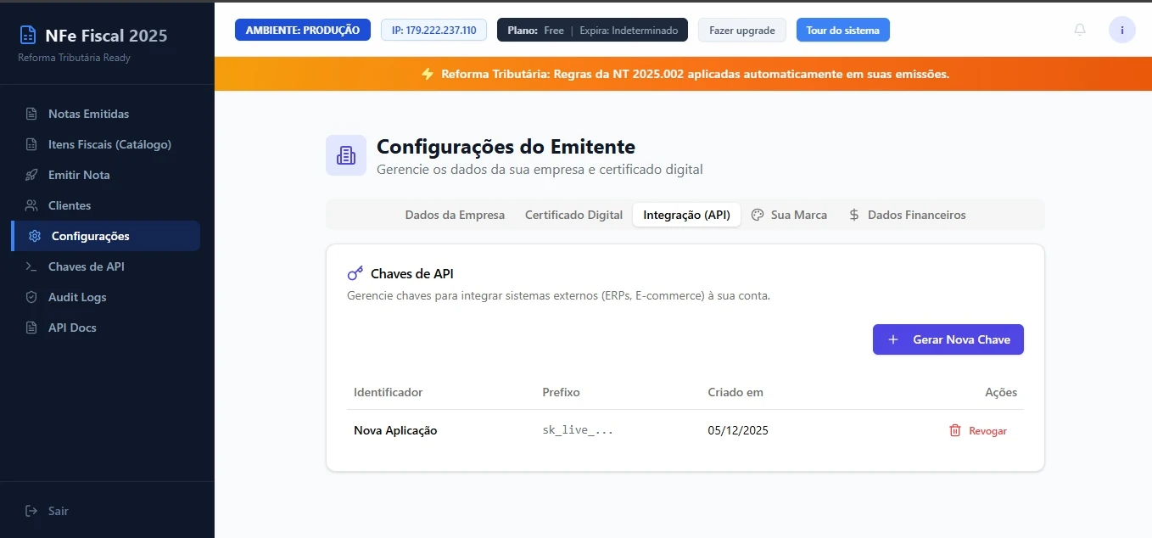Click the Fazer upgrade button
The width and height of the screenshot is (1152, 538).
[x=741, y=31]
